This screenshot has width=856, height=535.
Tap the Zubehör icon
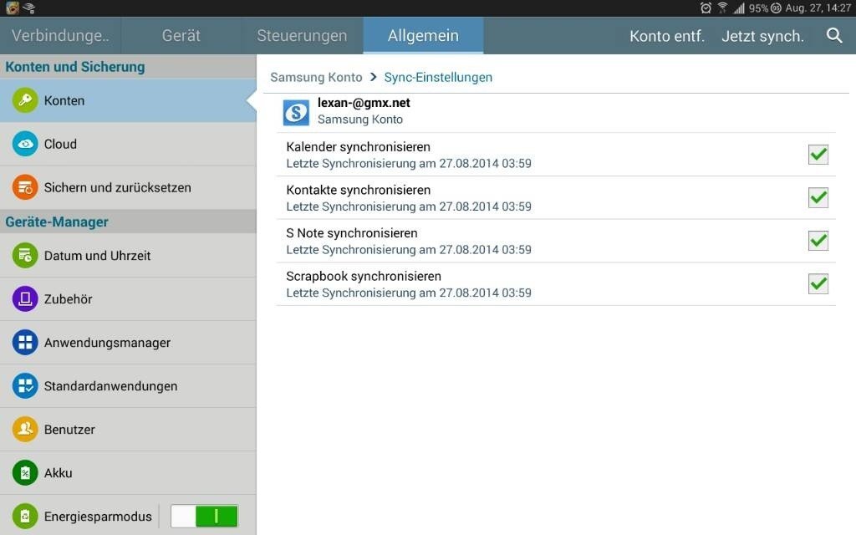click(x=25, y=299)
